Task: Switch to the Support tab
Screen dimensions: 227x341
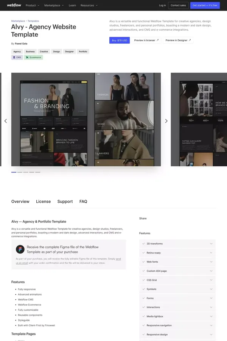Action: (x=65, y=202)
